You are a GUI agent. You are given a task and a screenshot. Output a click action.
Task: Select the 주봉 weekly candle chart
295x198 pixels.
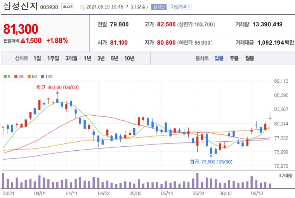click(x=234, y=58)
